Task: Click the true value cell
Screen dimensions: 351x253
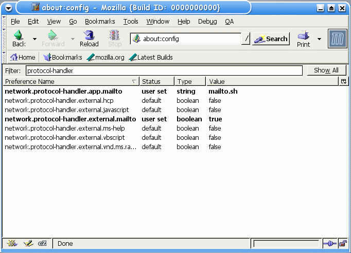Action: click(215, 119)
